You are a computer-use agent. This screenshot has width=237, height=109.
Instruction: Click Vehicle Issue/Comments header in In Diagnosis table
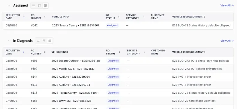(189, 52)
